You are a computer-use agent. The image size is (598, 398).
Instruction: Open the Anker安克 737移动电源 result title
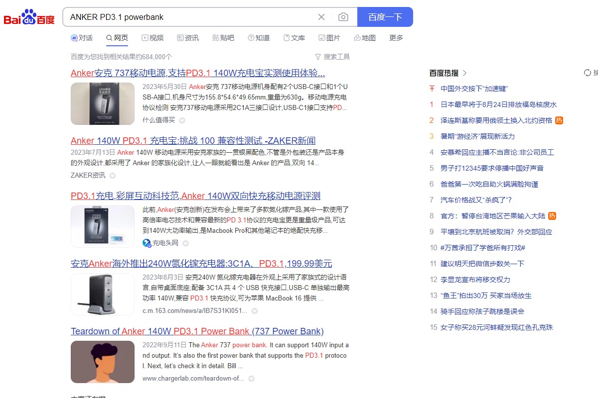click(x=198, y=73)
